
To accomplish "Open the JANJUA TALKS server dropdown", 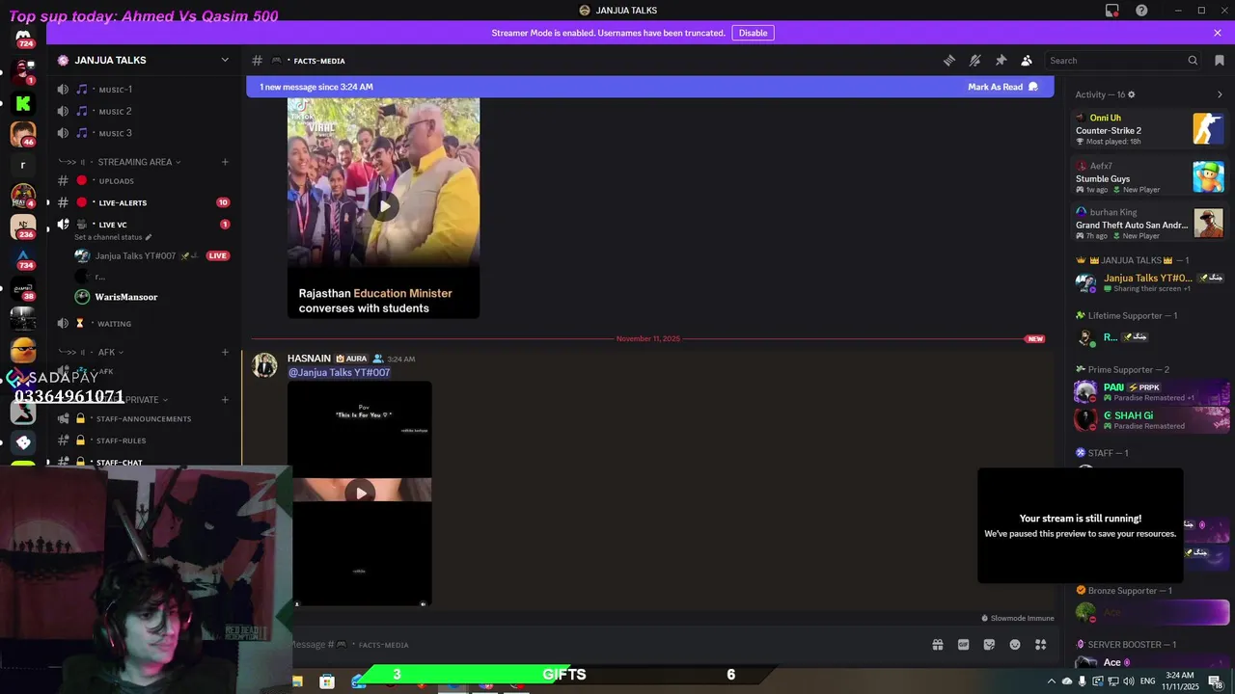I will 225,60.
